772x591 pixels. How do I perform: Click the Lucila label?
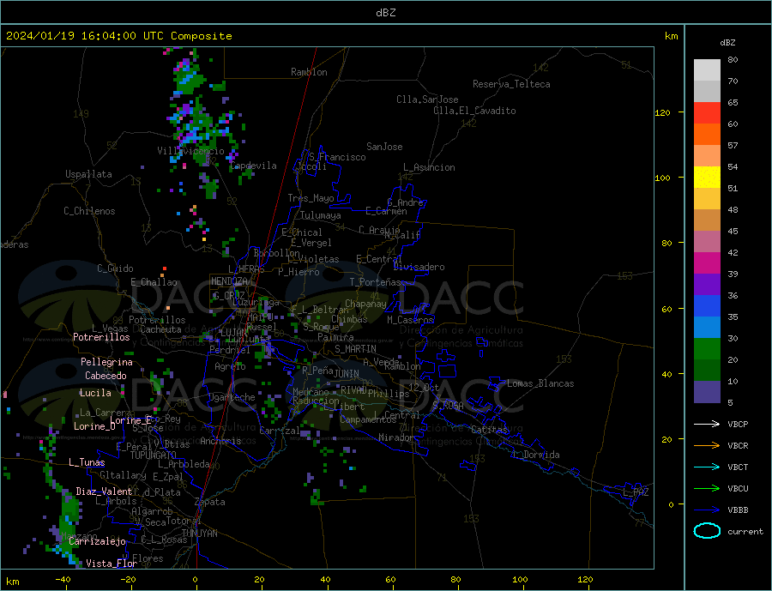point(95,393)
